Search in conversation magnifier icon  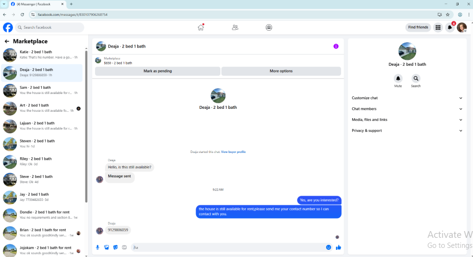(x=416, y=79)
